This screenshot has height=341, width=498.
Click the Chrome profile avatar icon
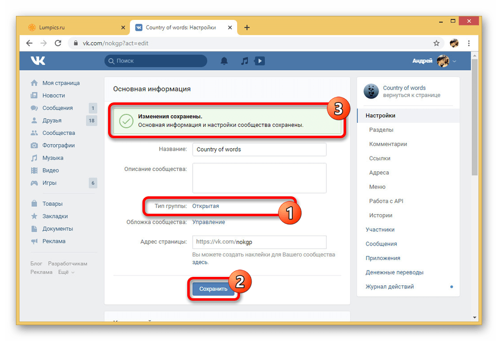[454, 43]
